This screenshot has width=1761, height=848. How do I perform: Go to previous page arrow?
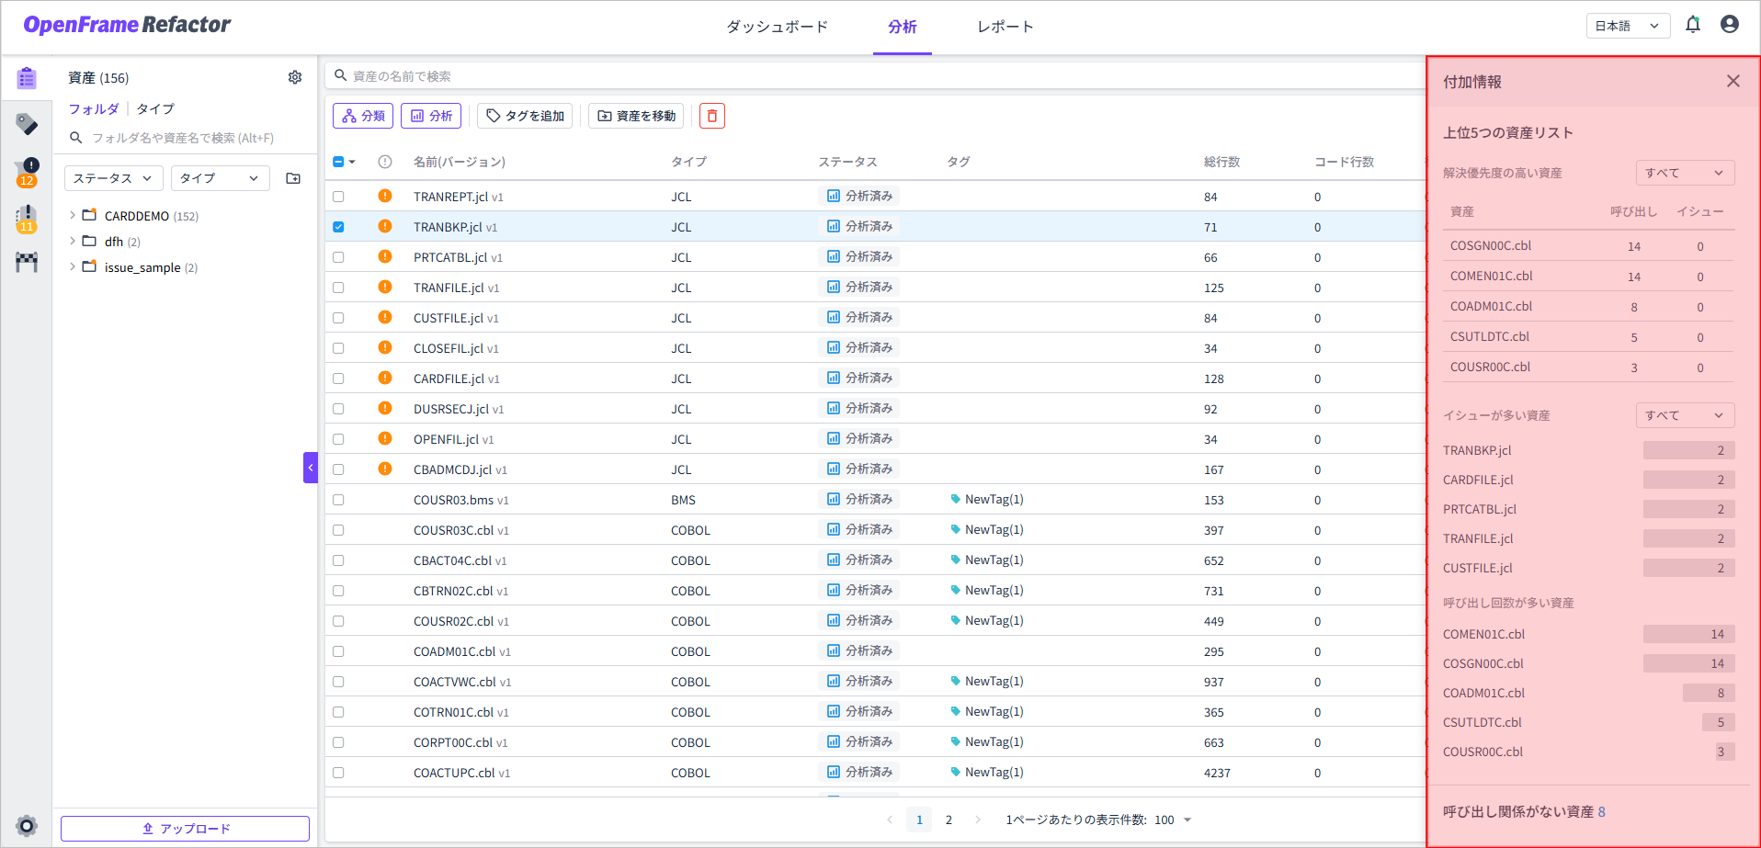click(x=890, y=820)
